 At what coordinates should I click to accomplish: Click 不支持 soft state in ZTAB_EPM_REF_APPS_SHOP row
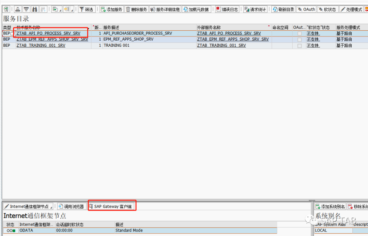tap(313, 39)
